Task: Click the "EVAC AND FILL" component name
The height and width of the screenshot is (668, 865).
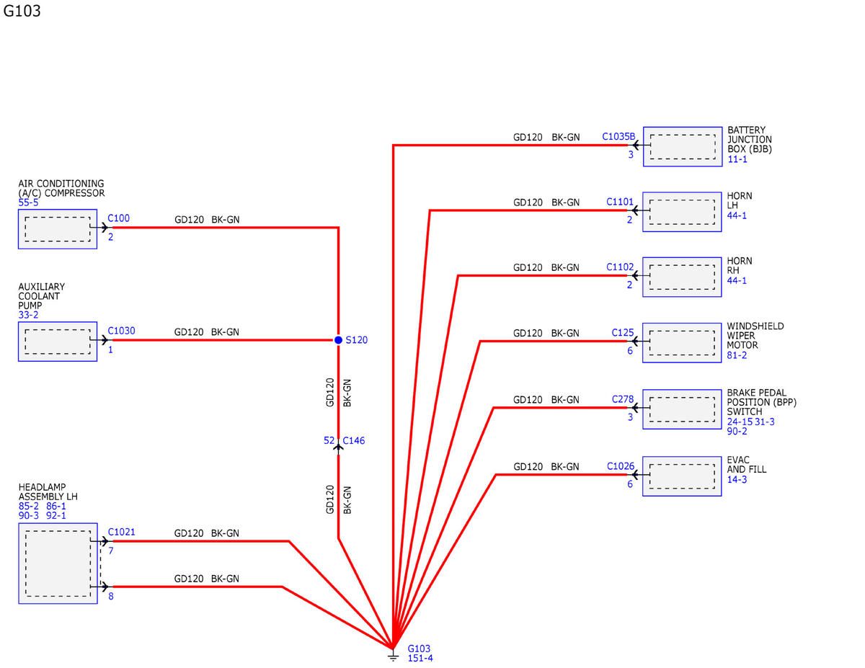Action: pos(747,465)
